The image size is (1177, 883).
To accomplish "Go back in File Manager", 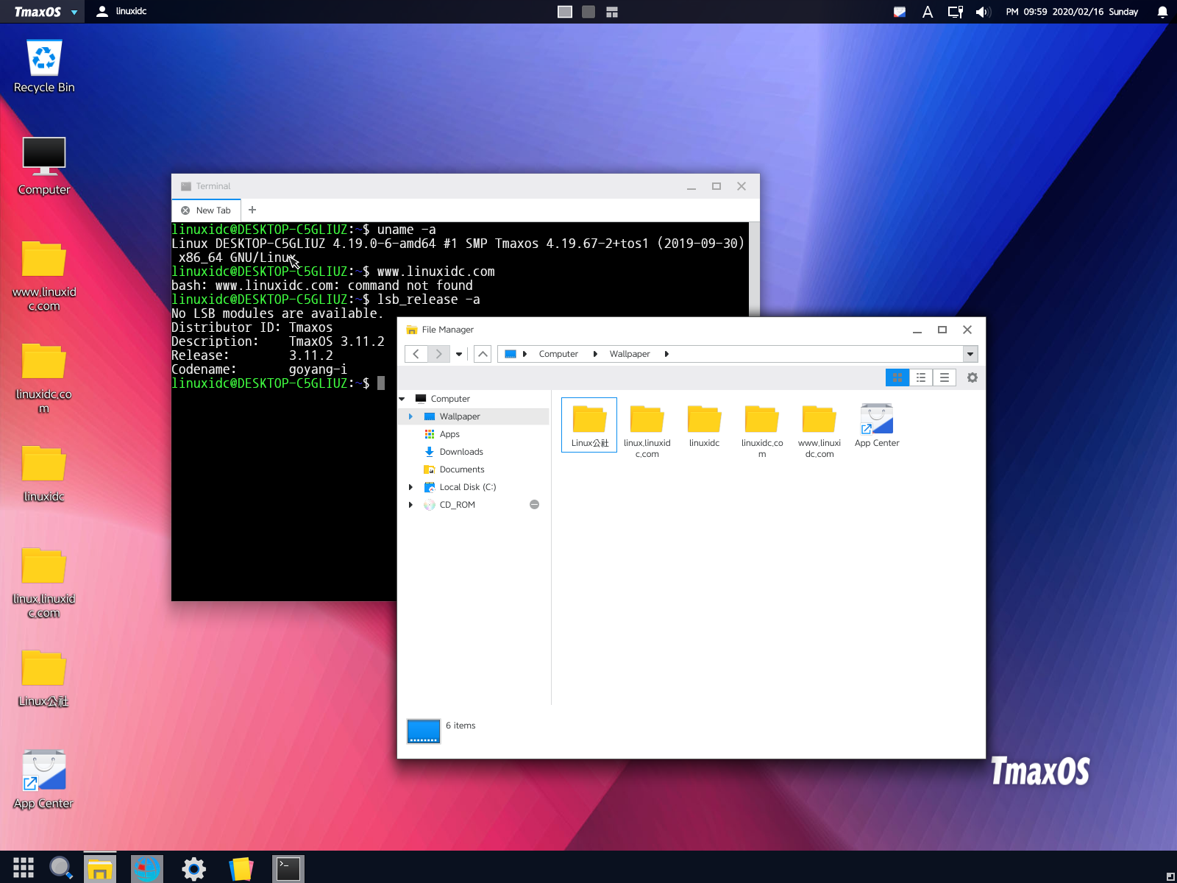I will pos(416,354).
